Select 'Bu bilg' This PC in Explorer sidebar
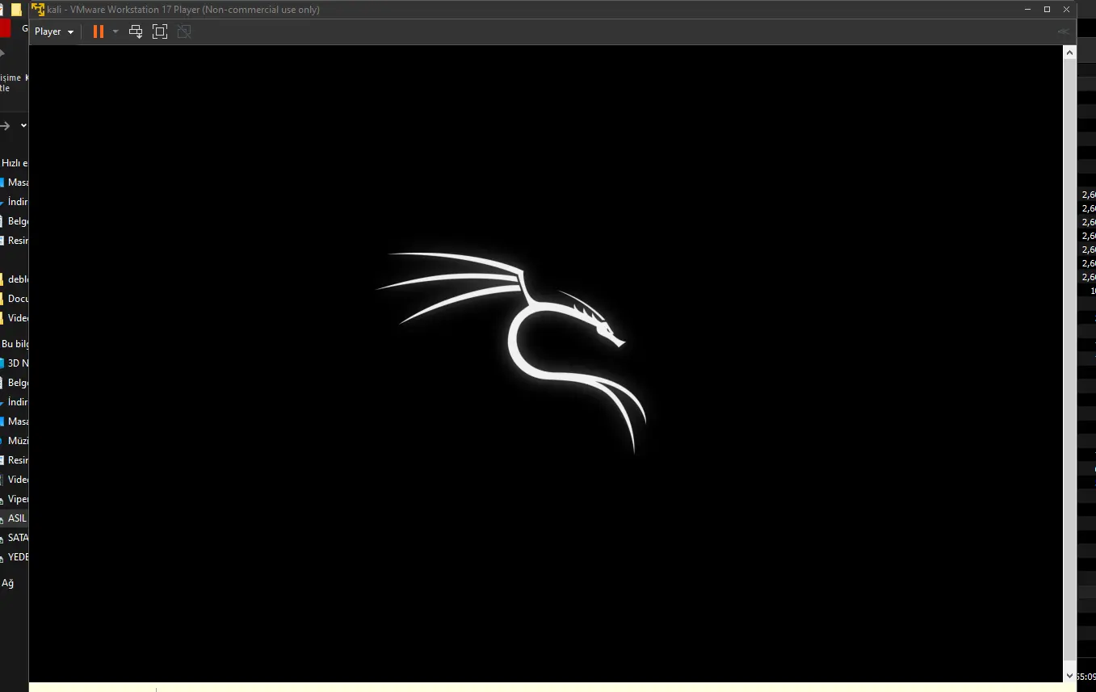The image size is (1096, 692). 15,344
